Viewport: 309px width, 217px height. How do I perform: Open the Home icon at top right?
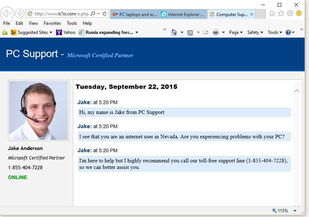pyautogui.click(x=272, y=13)
